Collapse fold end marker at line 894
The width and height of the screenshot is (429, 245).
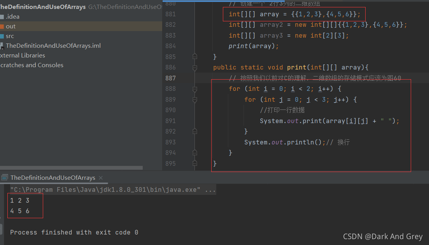[x=195, y=153]
